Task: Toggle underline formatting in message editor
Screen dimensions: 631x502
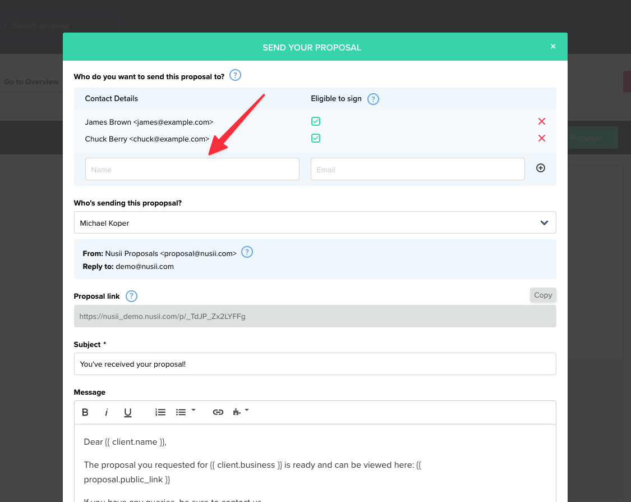Action: pos(127,412)
